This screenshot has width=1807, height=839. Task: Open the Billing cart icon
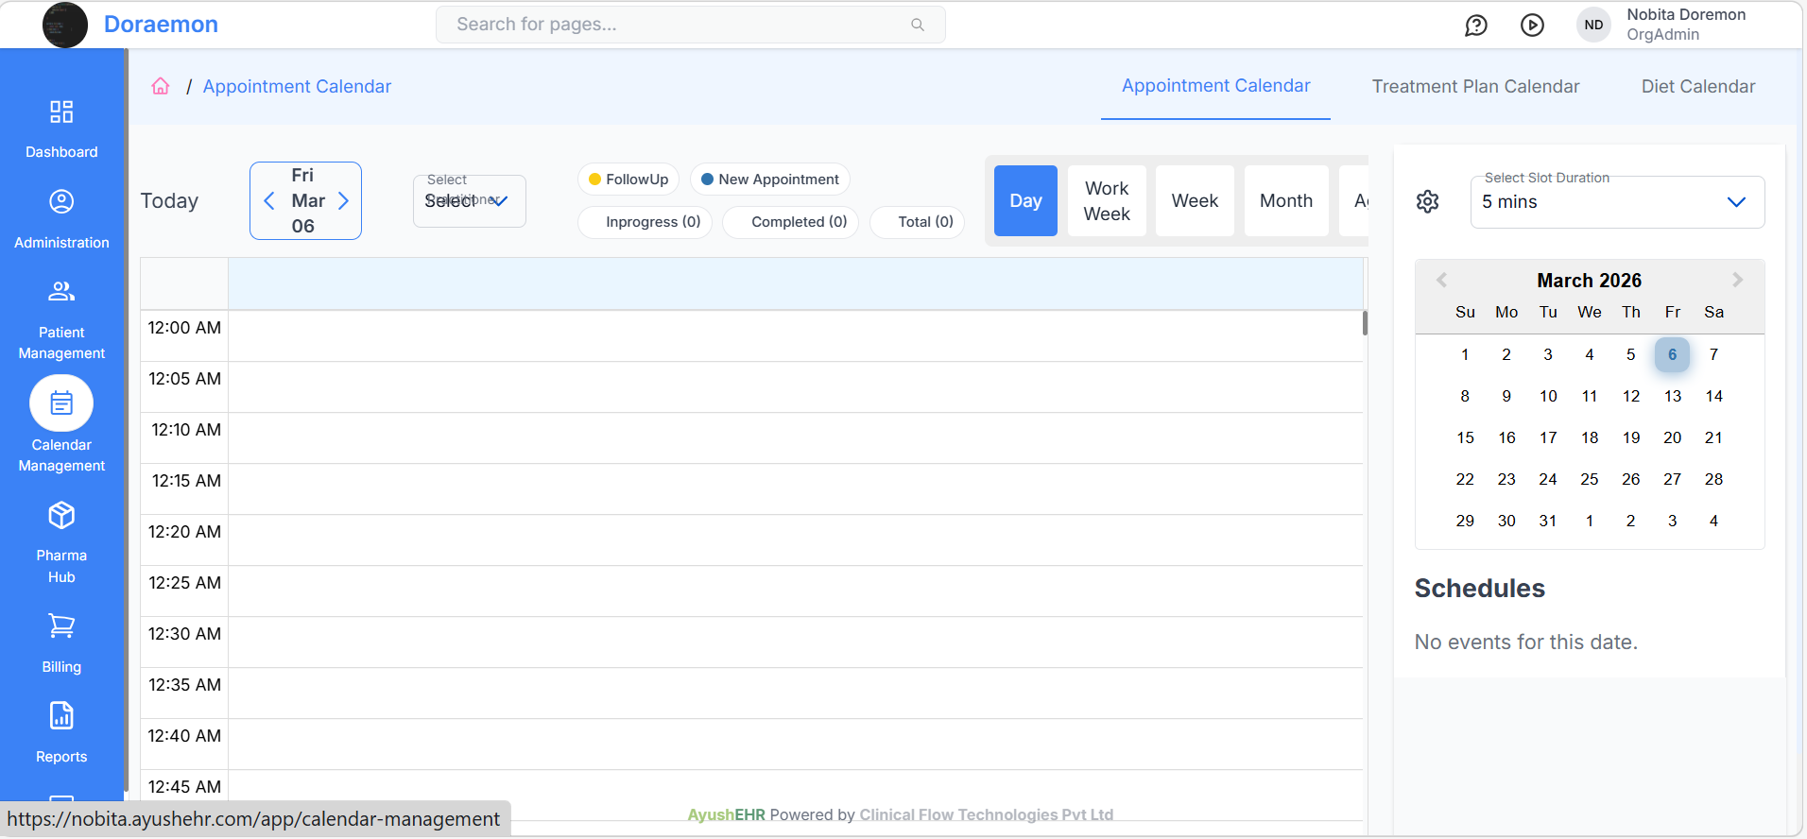tap(61, 626)
